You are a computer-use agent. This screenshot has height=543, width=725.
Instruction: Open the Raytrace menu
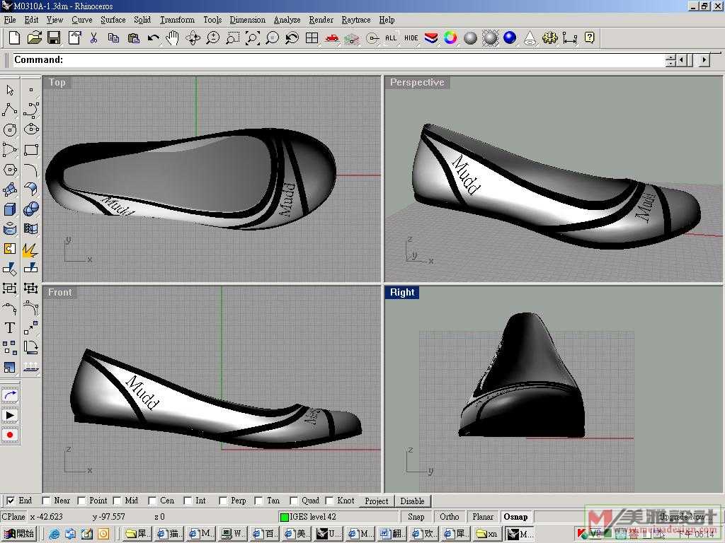[x=356, y=20]
